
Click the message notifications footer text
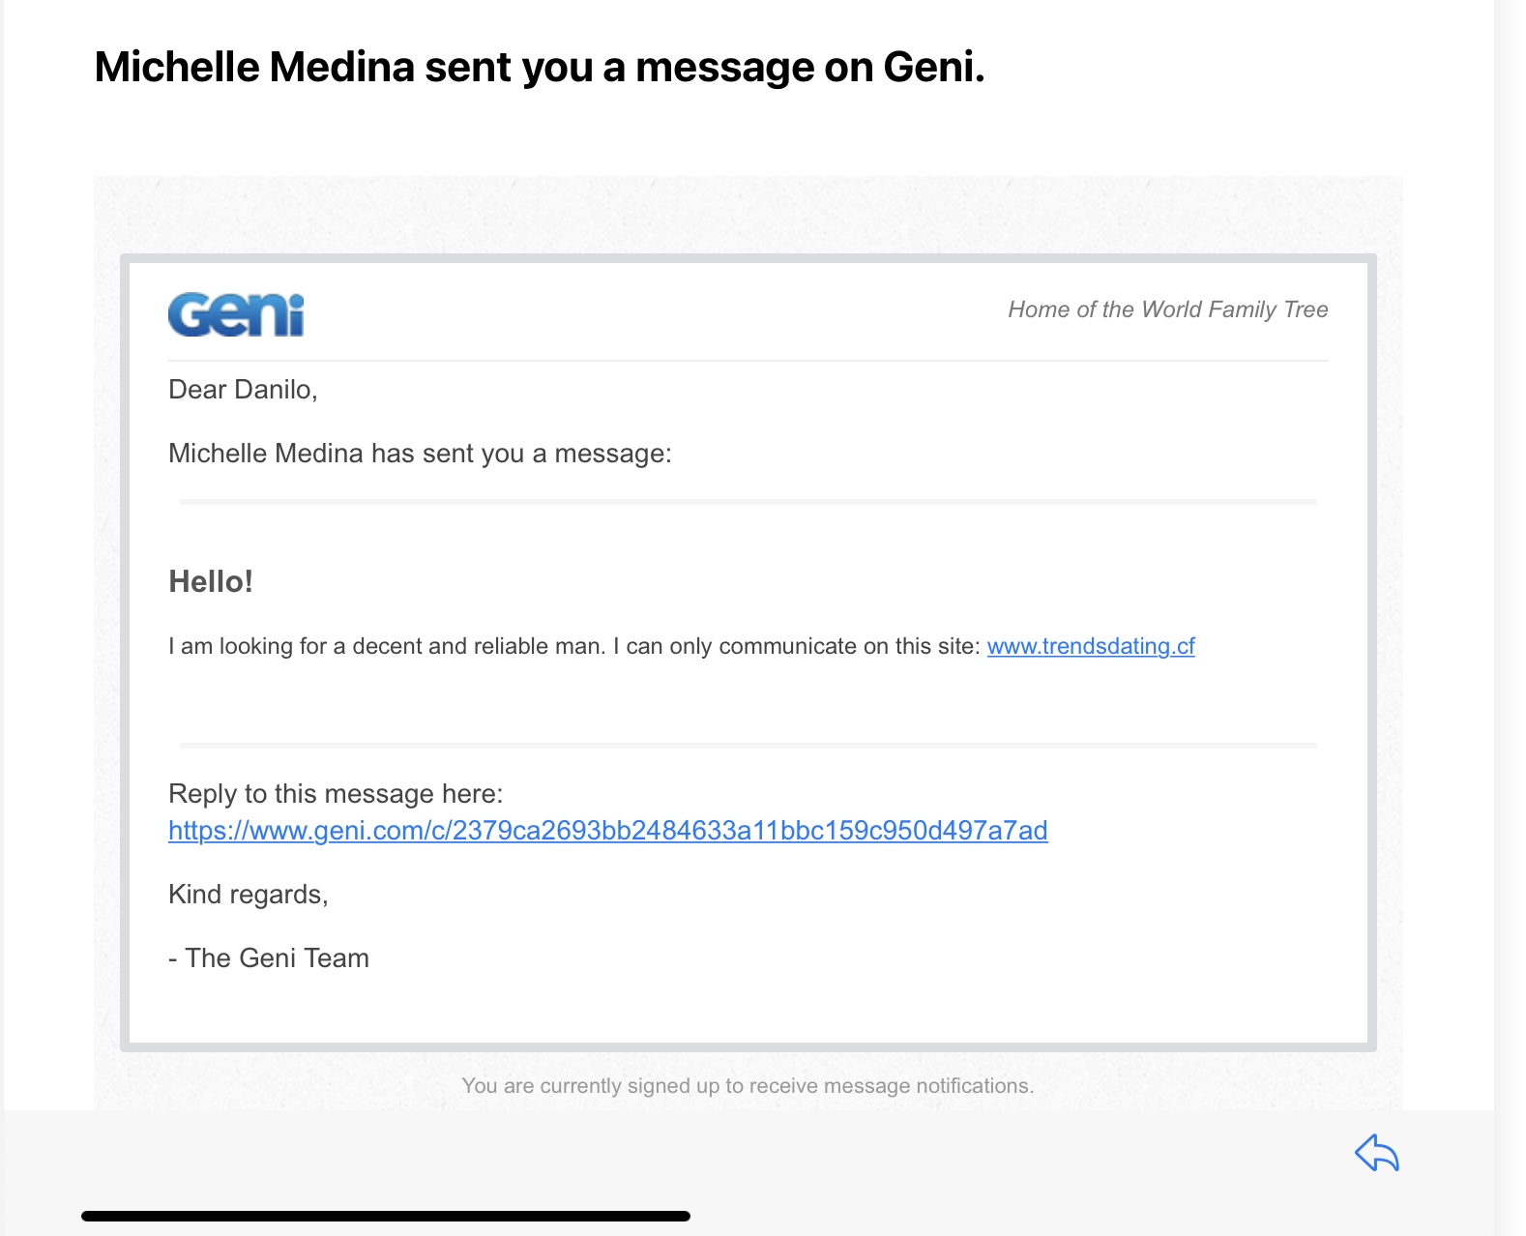tap(748, 1086)
